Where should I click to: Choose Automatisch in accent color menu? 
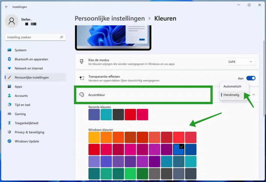(234, 86)
